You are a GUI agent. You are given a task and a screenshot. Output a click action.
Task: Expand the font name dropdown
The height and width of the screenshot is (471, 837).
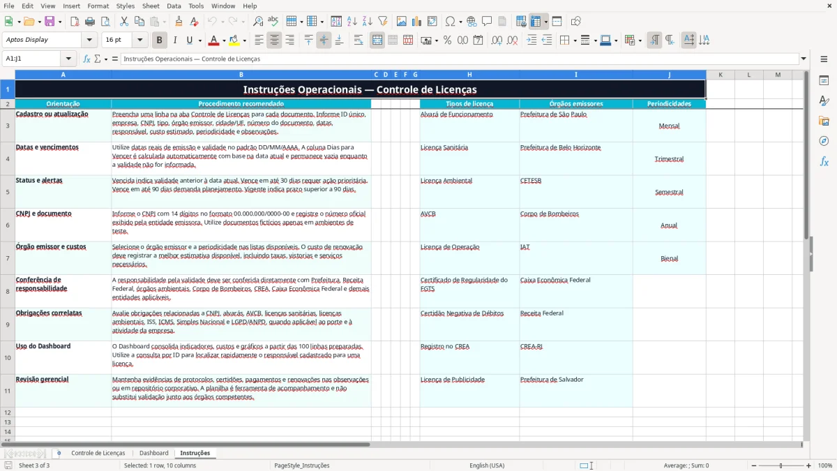tap(91, 40)
